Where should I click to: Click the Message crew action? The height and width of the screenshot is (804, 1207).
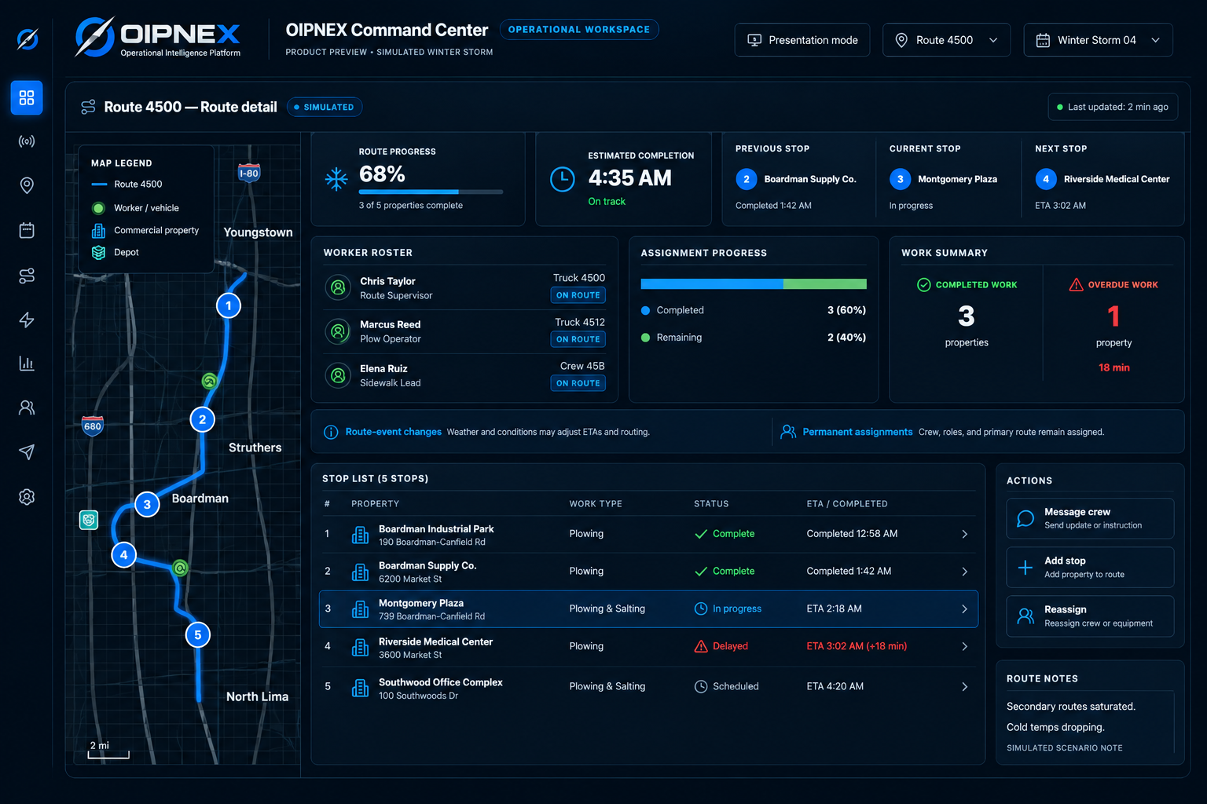pos(1090,518)
